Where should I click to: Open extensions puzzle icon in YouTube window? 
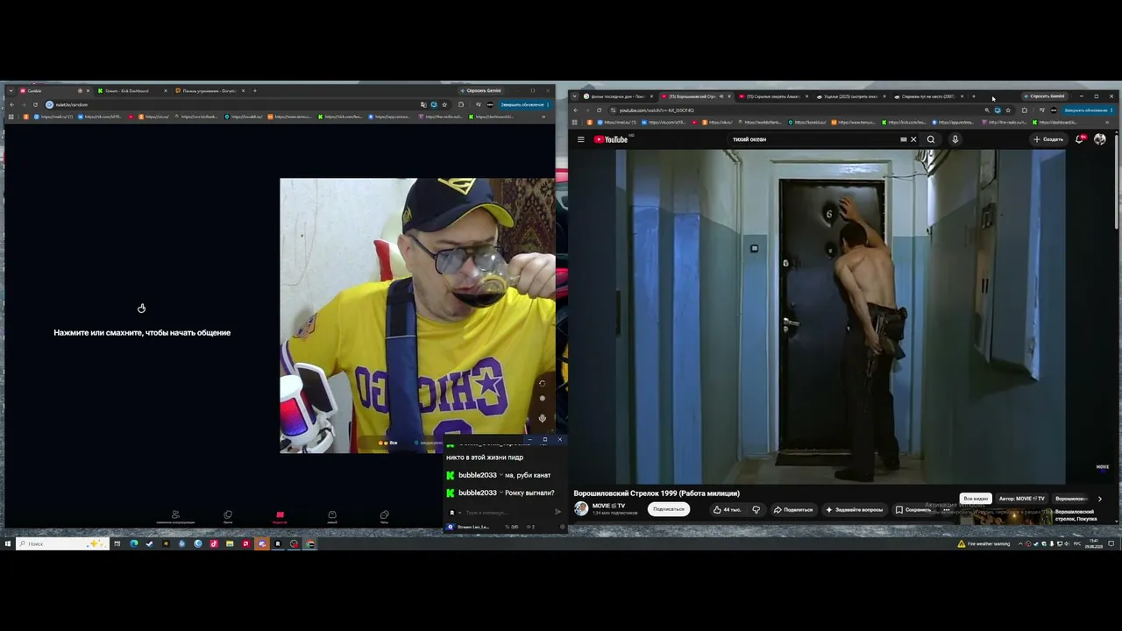1024,110
